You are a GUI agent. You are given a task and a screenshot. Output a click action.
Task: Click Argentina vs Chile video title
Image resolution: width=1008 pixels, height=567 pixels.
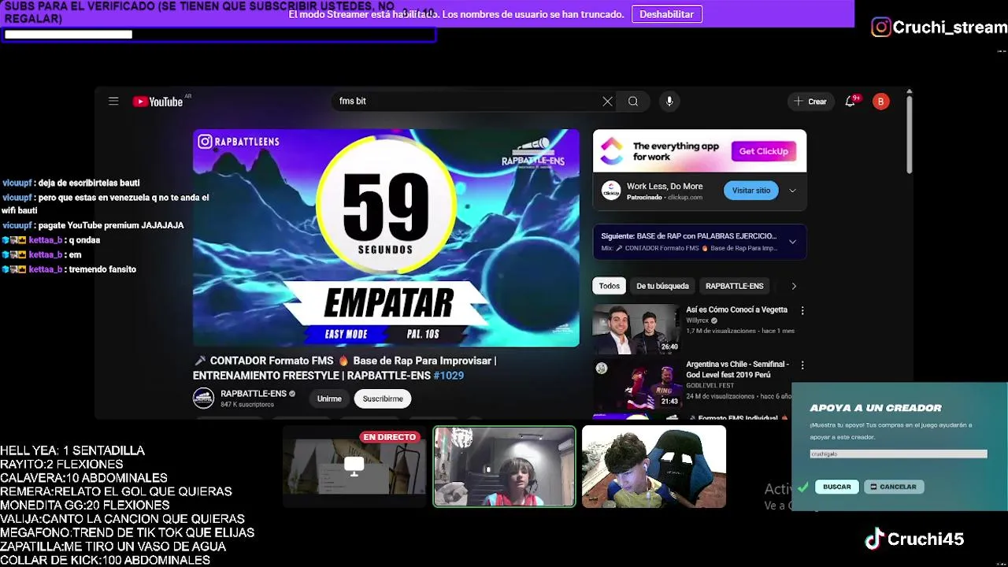737,369
